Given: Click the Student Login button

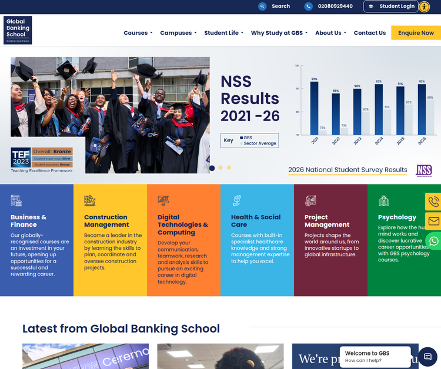Looking at the screenshot, I should [391, 6].
